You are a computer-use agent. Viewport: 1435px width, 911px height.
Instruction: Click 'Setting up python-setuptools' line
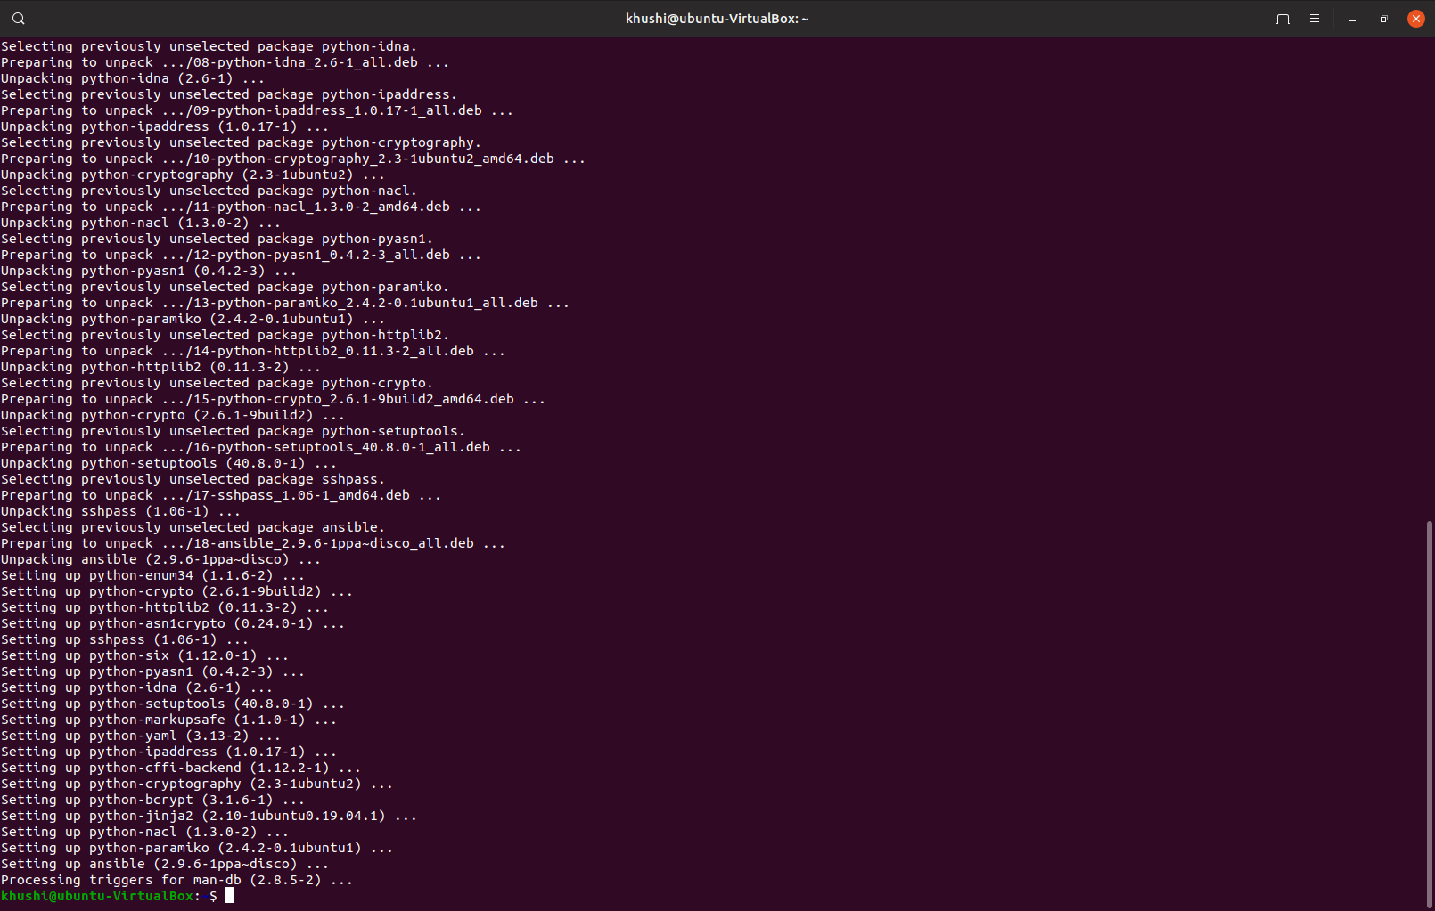(173, 704)
